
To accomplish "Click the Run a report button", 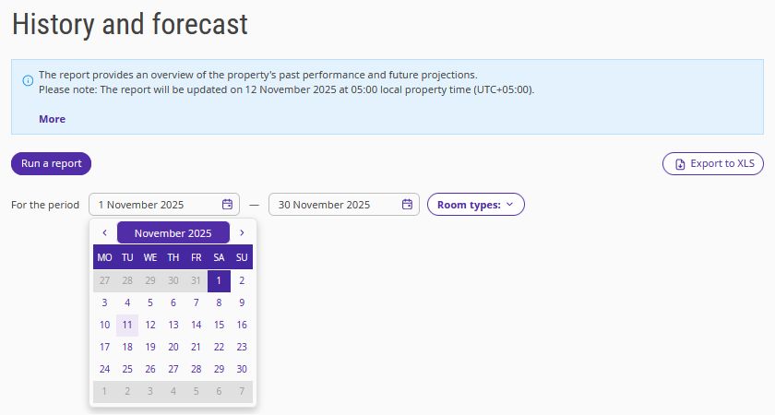I will [52, 163].
